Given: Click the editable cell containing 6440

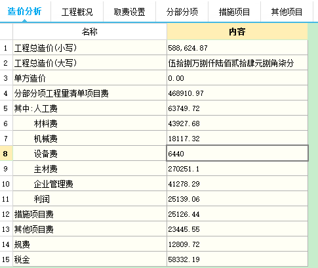Looking at the screenshot, I should click(x=237, y=153).
